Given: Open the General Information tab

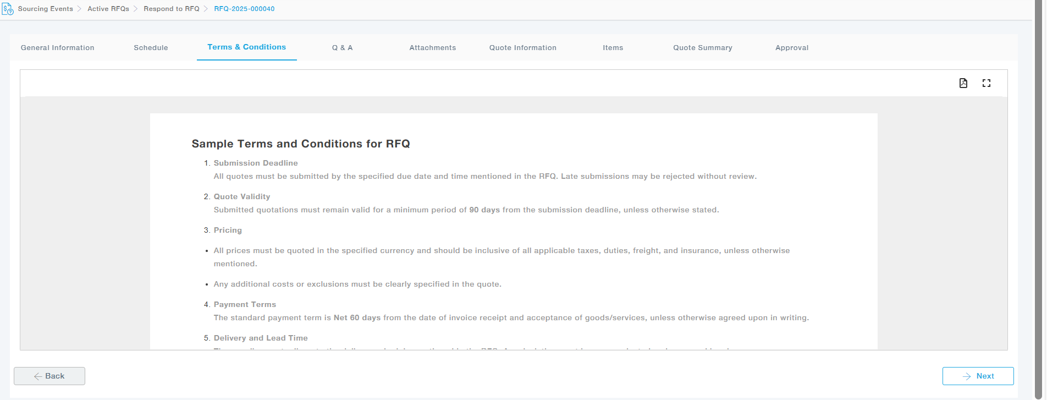Looking at the screenshot, I should (x=58, y=48).
